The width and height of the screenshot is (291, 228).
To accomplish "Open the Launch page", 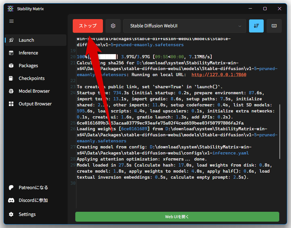I will (x=36, y=40).
